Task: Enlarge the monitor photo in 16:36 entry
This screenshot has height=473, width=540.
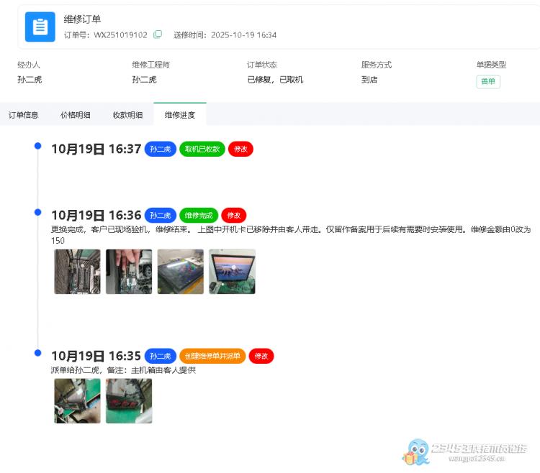Action: [x=232, y=272]
